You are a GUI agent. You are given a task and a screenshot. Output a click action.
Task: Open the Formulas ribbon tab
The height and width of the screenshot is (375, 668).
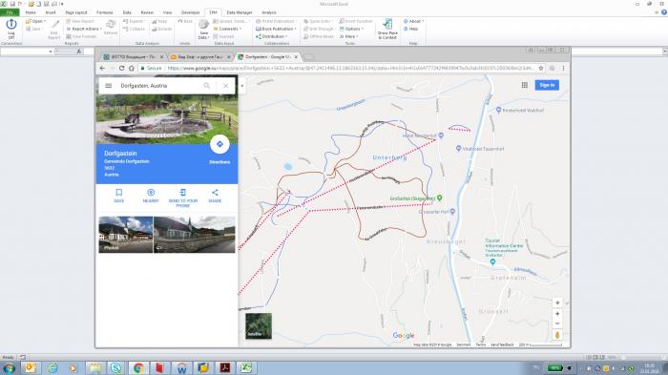(105, 12)
